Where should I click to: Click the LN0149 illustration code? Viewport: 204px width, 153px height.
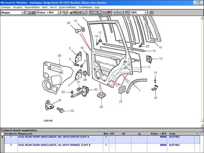coord(48,121)
